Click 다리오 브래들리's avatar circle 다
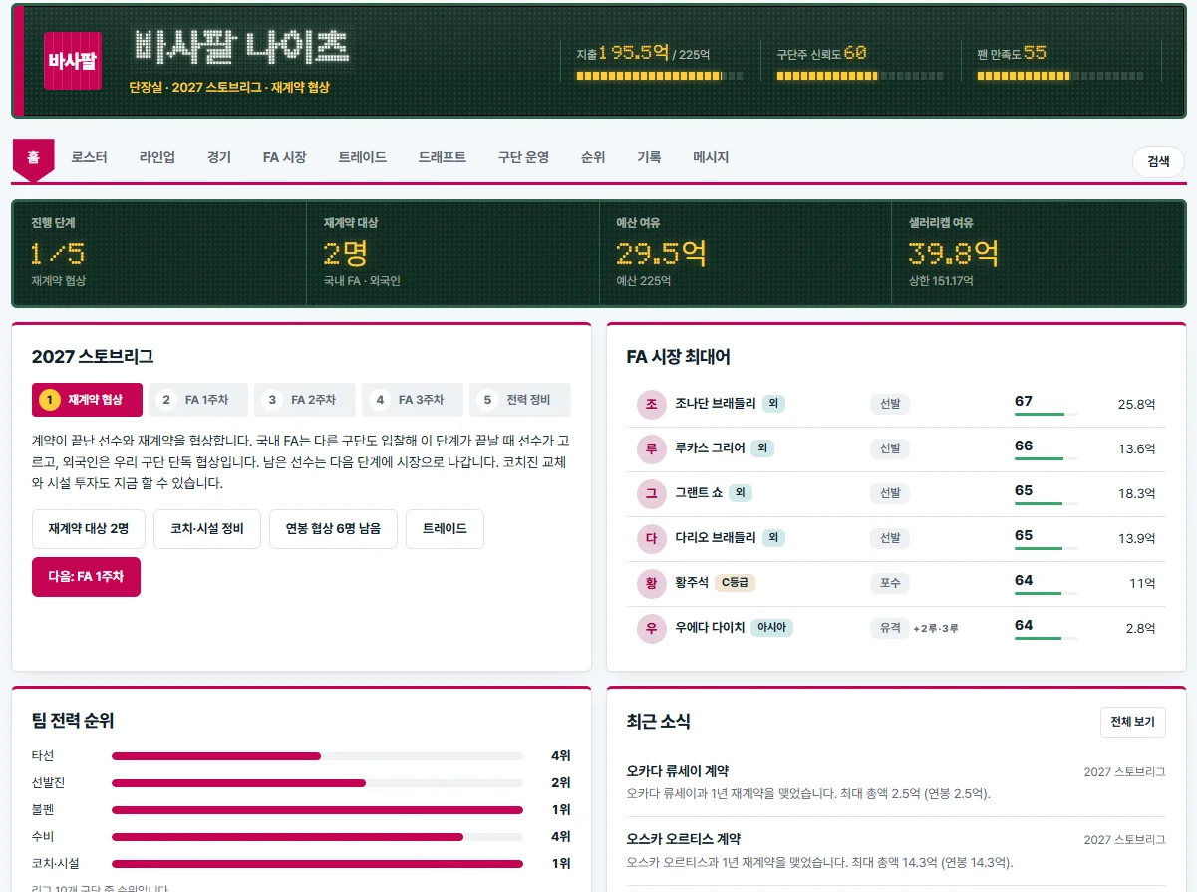1197x892 pixels. pos(651,538)
